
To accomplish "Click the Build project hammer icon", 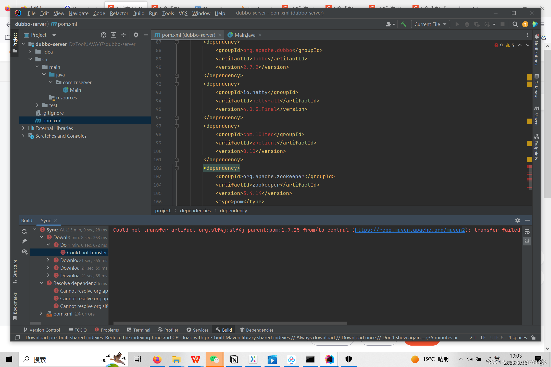I will pyautogui.click(x=404, y=24).
